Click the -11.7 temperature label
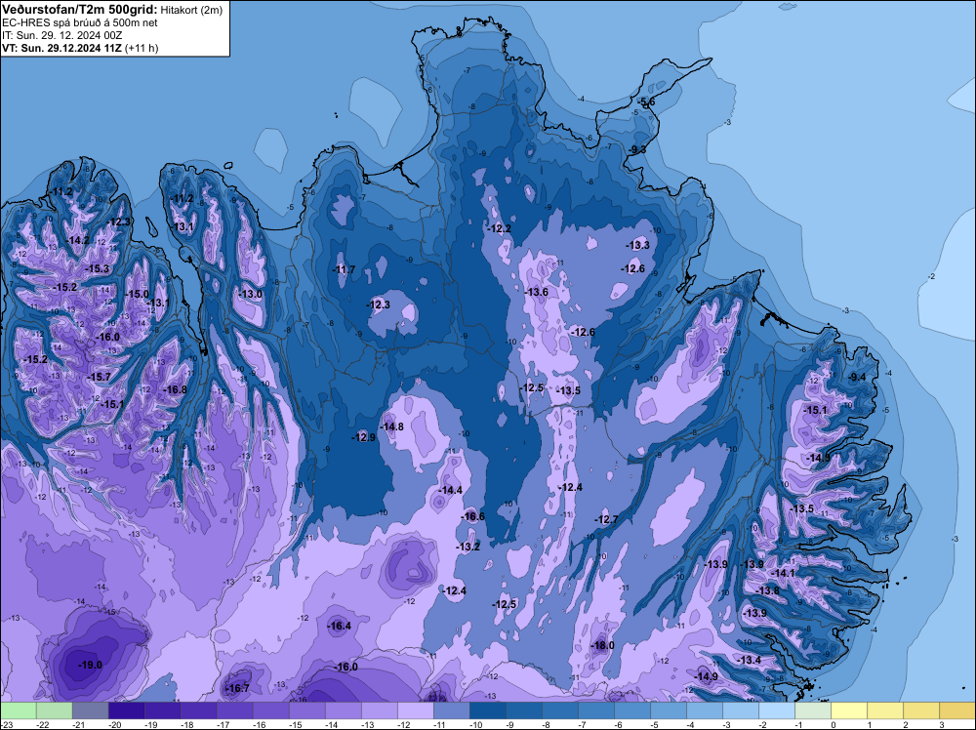Screen dimensions: 976x730 (344, 269)
